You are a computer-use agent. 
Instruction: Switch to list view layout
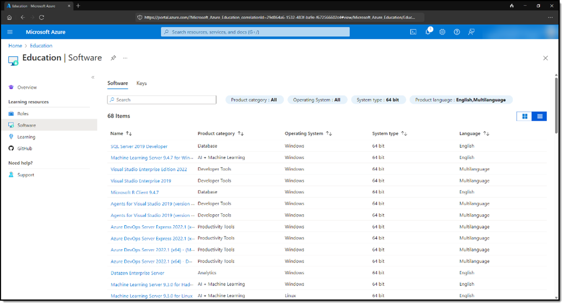[x=539, y=117]
